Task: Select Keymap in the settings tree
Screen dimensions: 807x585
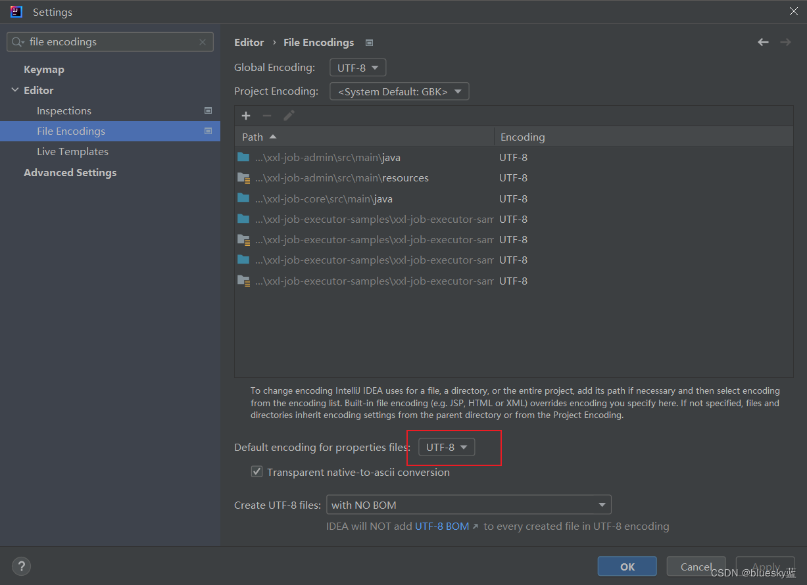Action: (44, 70)
